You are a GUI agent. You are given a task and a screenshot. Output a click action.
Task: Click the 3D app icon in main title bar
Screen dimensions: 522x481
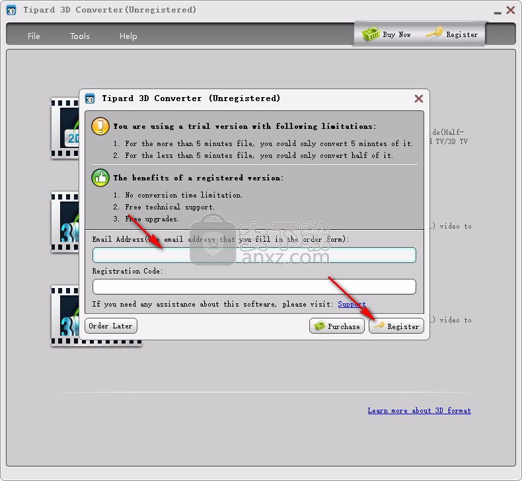[x=11, y=11]
